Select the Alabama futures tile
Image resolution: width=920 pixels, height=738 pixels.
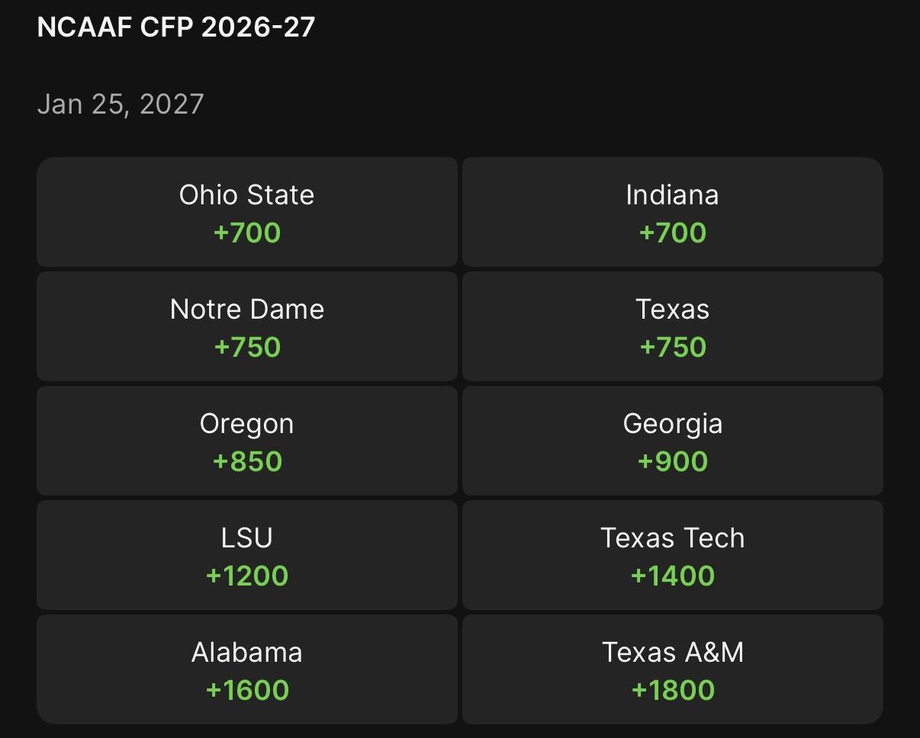click(246, 669)
